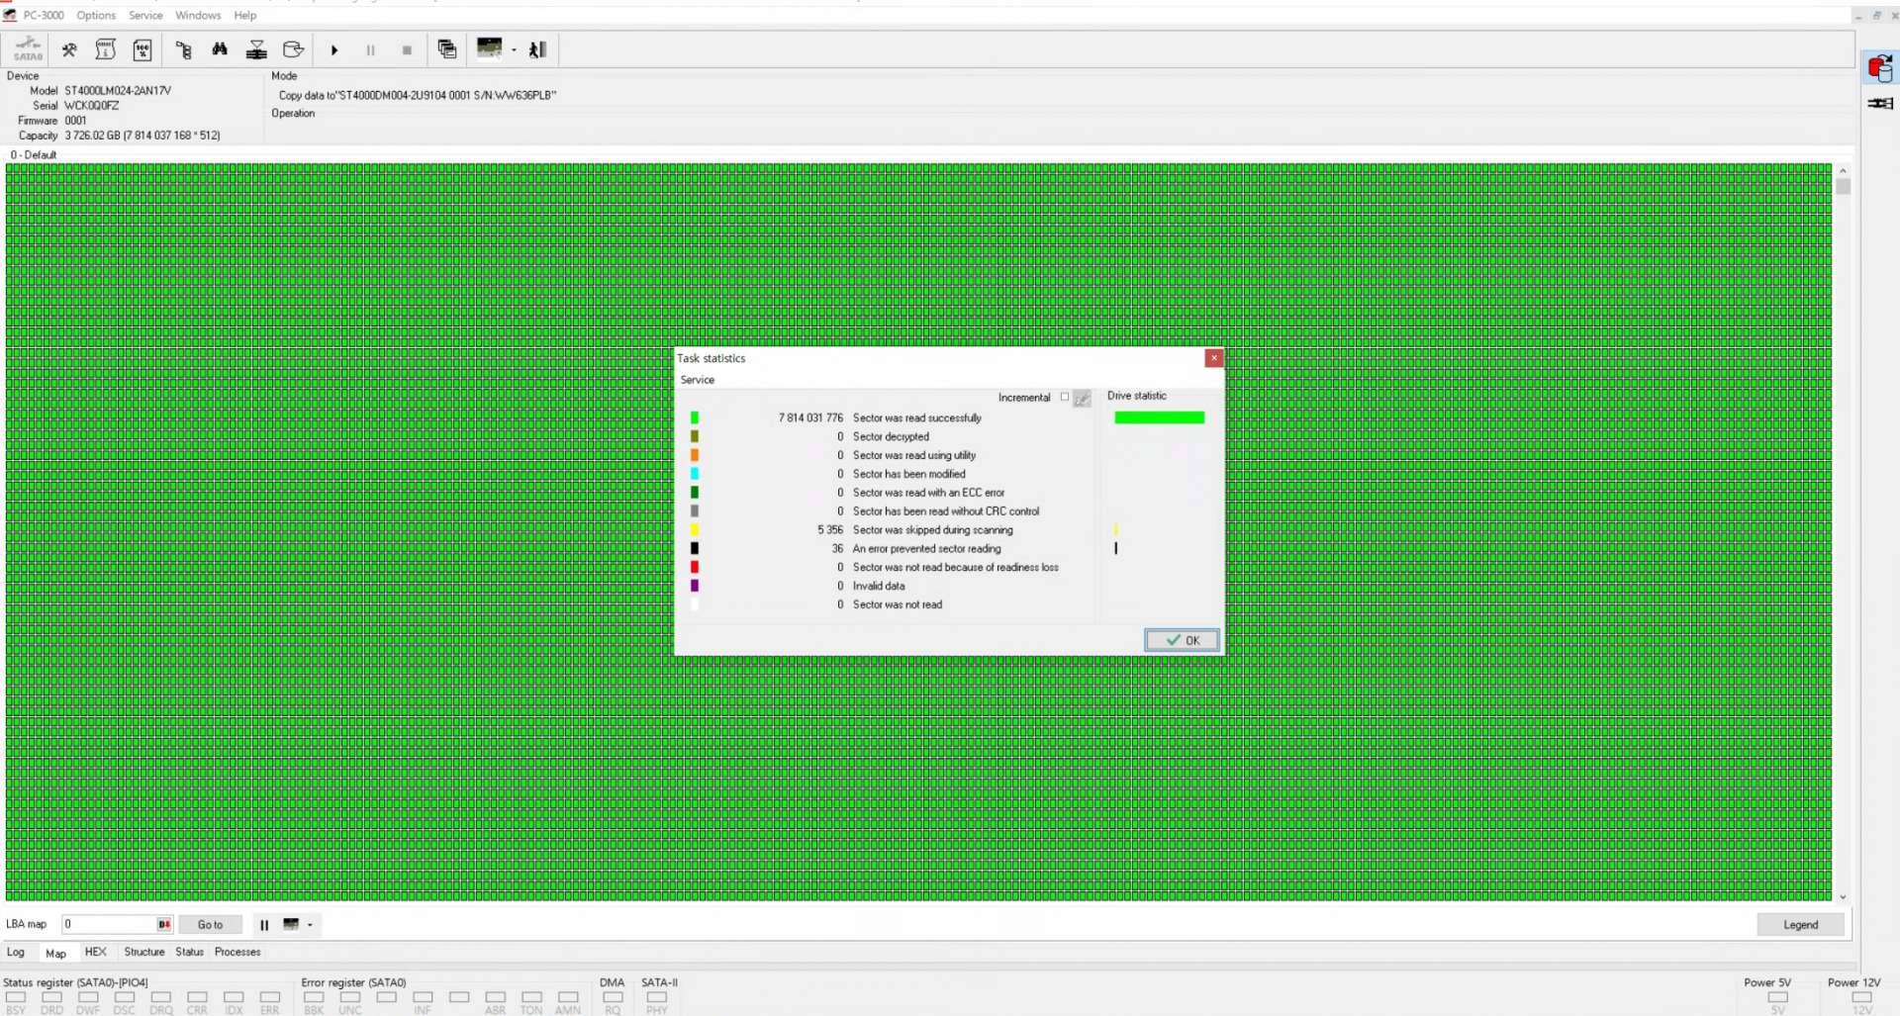Click the sector editor hourglass-disk icon
The width and height of the screenshot is (1900, 1016).
[x=256, y=49]
